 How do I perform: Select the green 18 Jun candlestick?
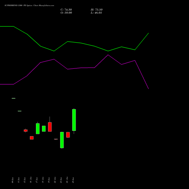click(44, 129)
